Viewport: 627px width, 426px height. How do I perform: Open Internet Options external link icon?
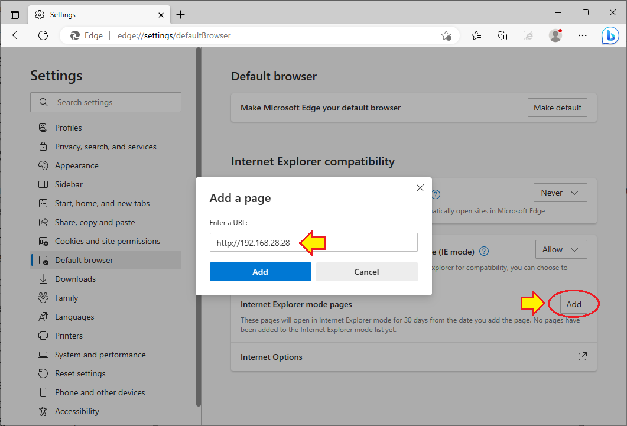(583, 356)
